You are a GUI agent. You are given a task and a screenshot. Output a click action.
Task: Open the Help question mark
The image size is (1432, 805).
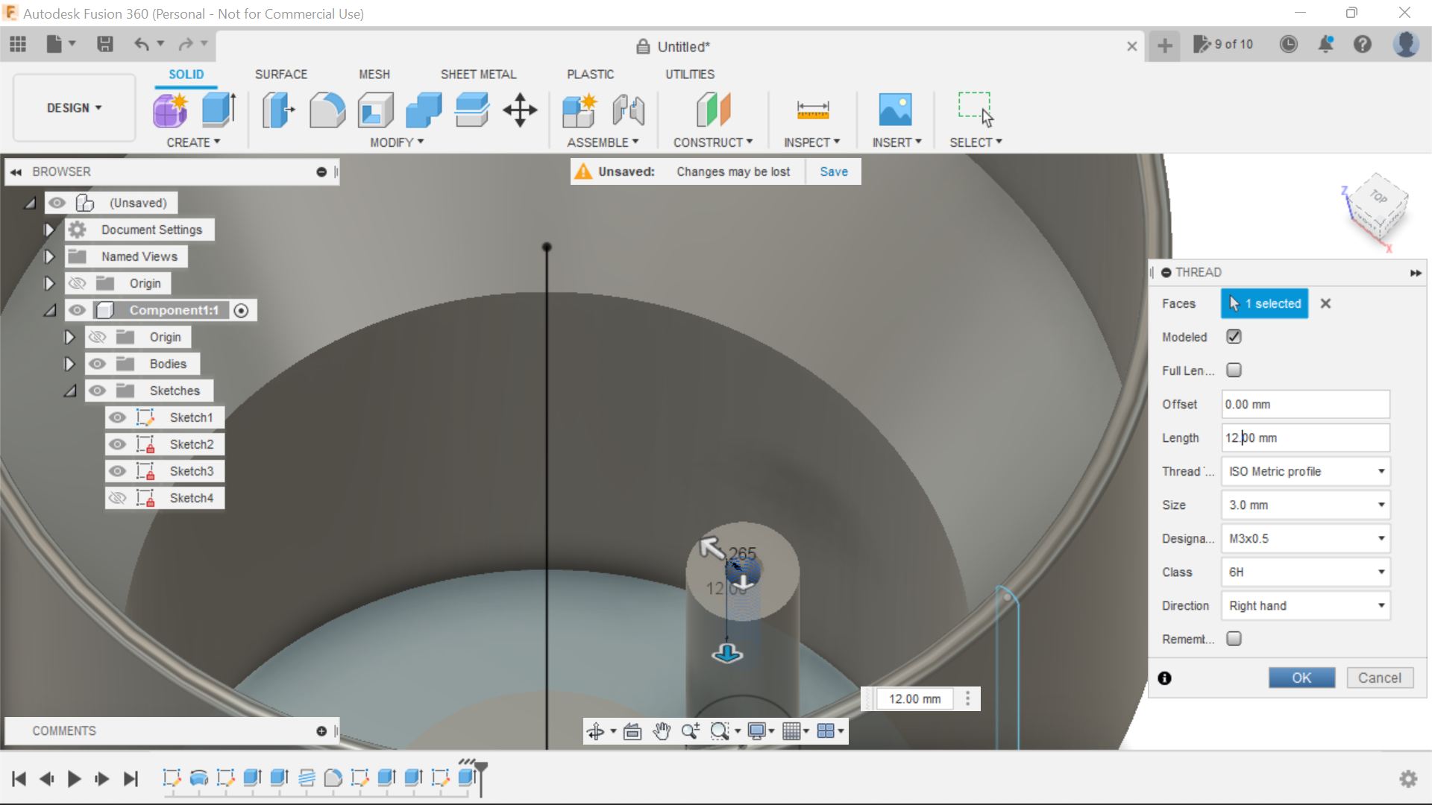(x=1363, y=44)
